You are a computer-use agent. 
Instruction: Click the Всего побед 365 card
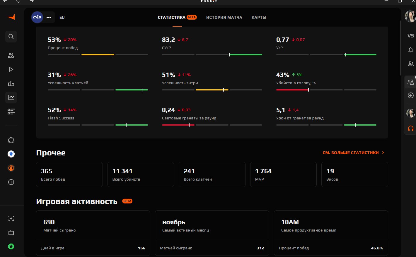(x=69, y=174)
